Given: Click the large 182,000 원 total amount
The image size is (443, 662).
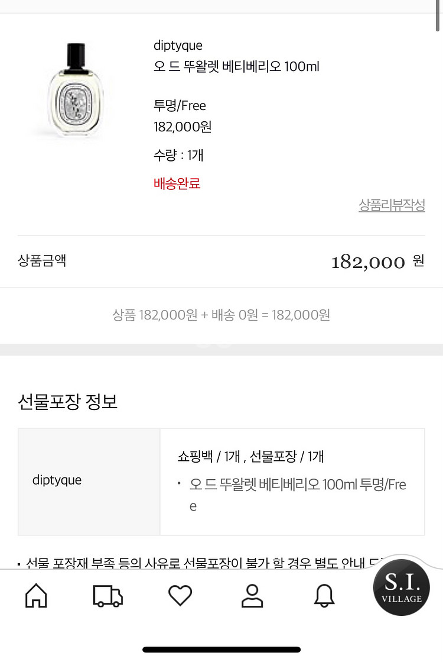Looking at the screenshot, I should pos(377,261).
